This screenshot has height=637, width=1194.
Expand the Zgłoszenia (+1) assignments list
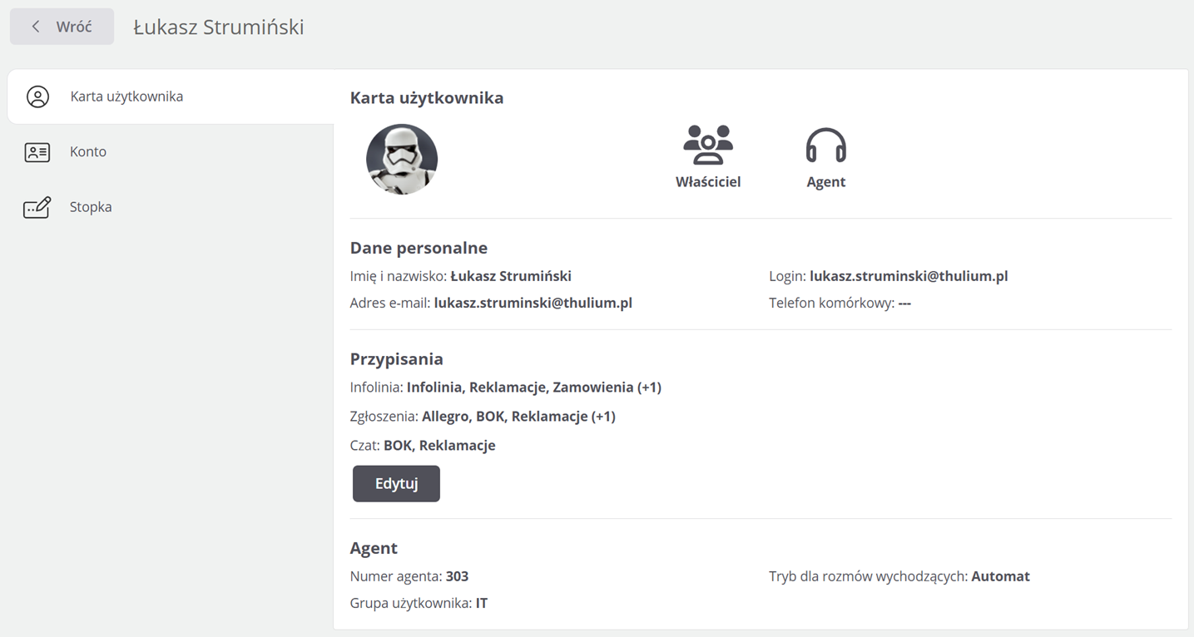click(603, 417)
